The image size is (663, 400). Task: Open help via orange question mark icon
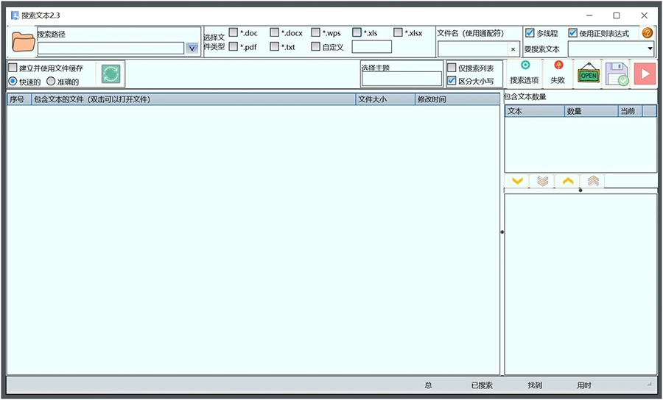(648, 33)
